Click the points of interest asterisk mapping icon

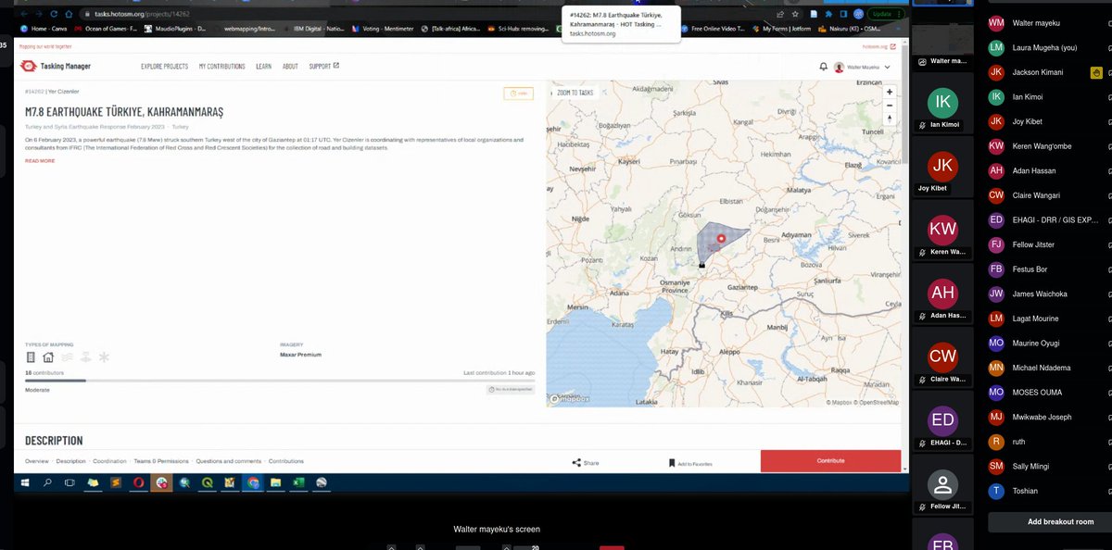104,356
